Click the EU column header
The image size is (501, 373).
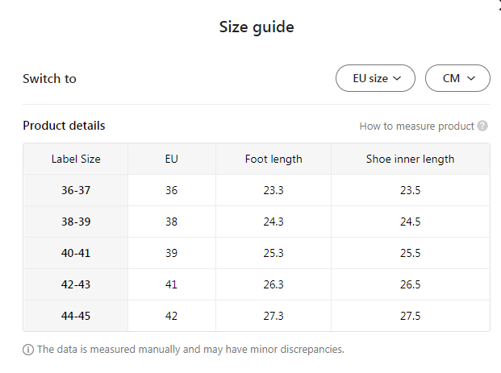[x=171, y=159]
